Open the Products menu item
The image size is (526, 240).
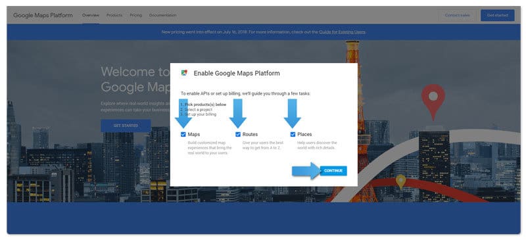[x=114, y=15]
